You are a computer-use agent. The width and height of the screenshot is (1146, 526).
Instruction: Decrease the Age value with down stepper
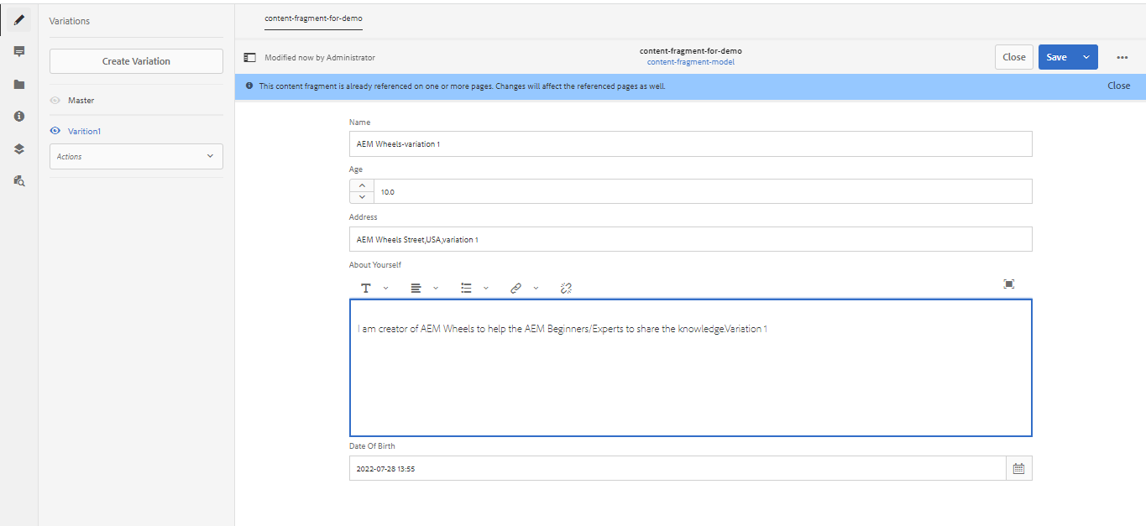(x=362, y=197)
